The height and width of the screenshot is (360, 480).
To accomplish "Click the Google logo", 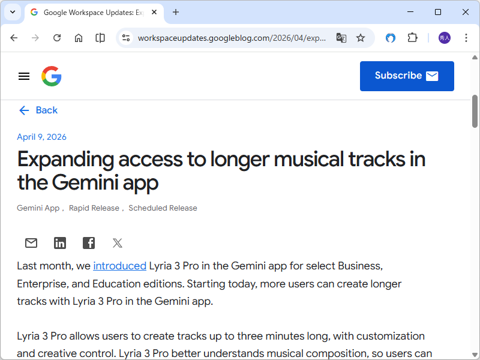I will (x=52, y=76).
